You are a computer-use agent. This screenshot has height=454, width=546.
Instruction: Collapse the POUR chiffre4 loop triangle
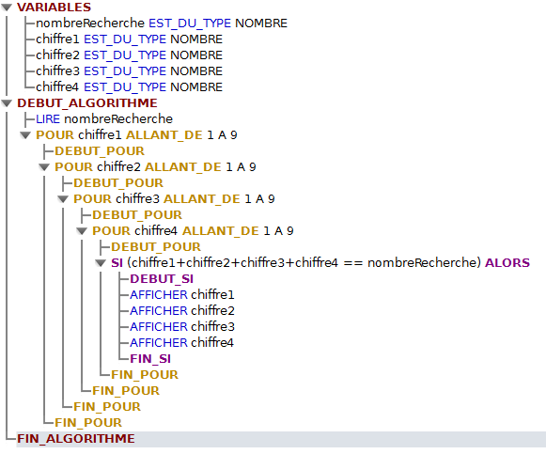(82, 231)
